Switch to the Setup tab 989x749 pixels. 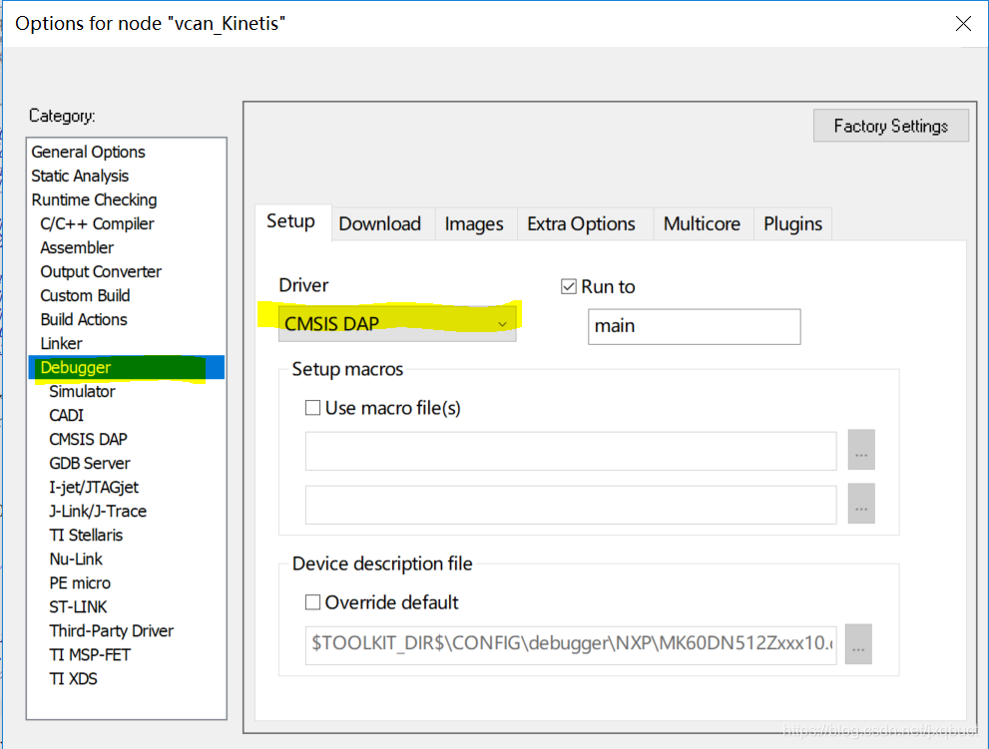290,221
